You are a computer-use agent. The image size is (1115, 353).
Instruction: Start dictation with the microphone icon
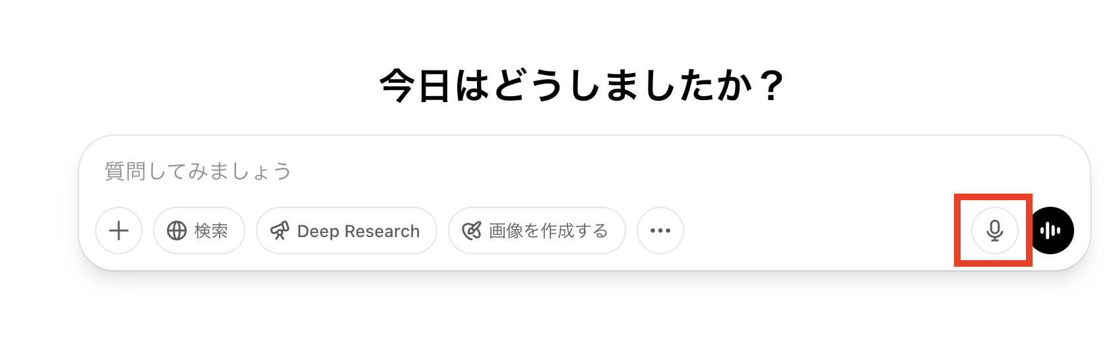[x=995, y=231]
